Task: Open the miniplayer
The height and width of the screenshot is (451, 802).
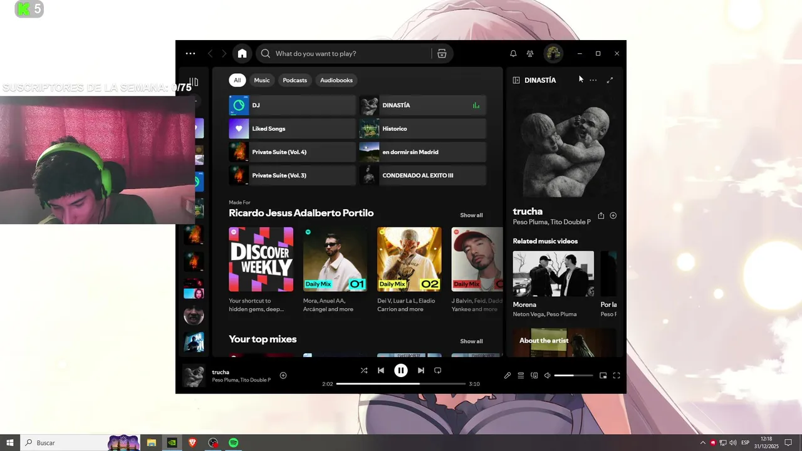Action: coord(603,375)
